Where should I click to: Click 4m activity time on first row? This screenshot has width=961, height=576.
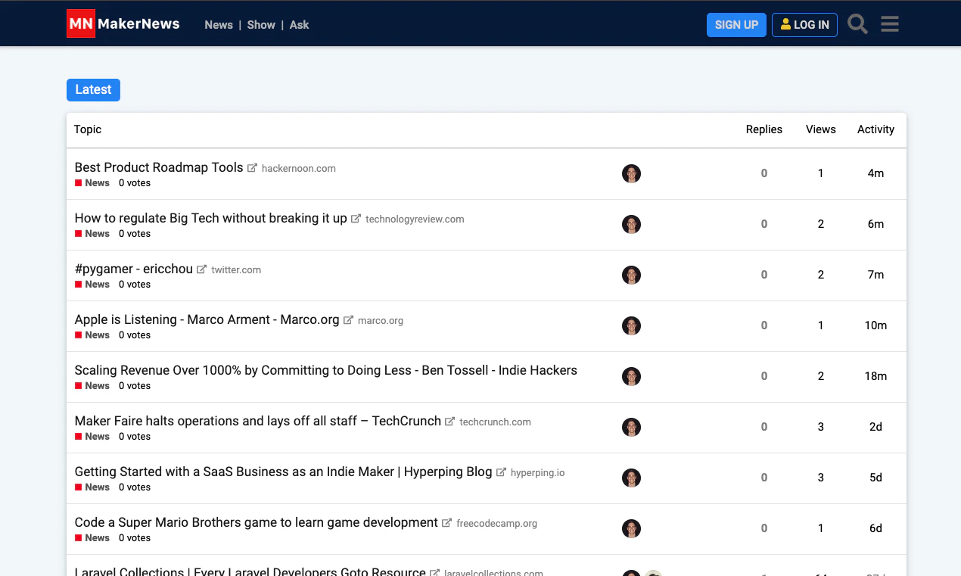[875, 173]
